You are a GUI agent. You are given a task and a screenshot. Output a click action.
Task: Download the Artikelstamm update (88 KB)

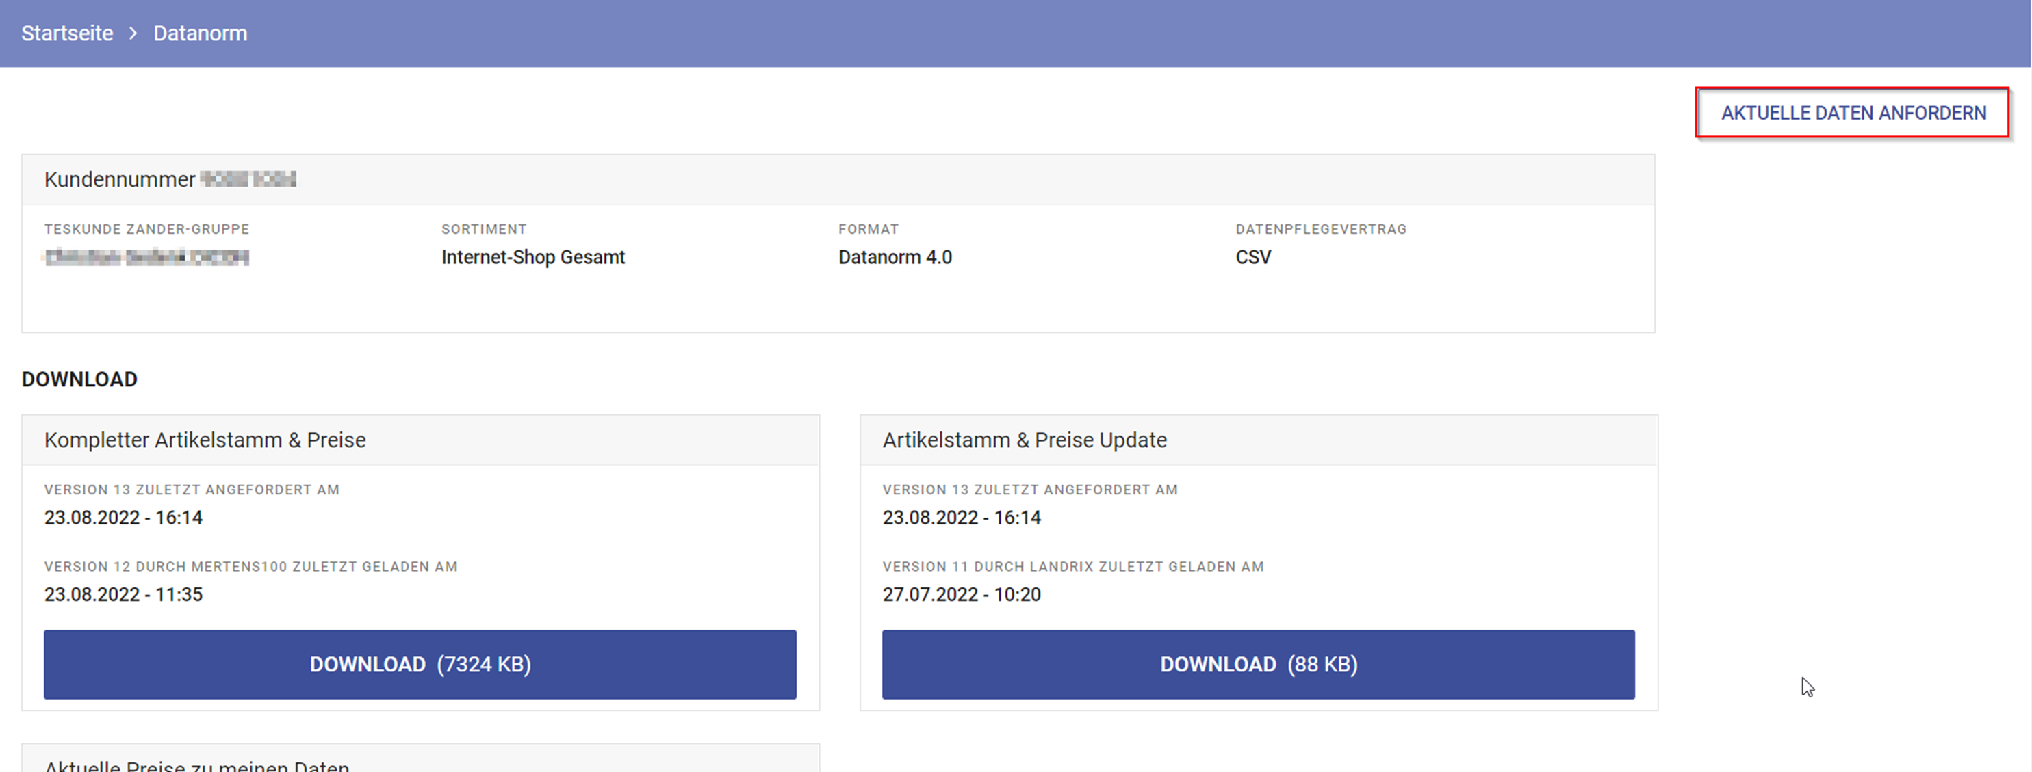[1258, 664]
